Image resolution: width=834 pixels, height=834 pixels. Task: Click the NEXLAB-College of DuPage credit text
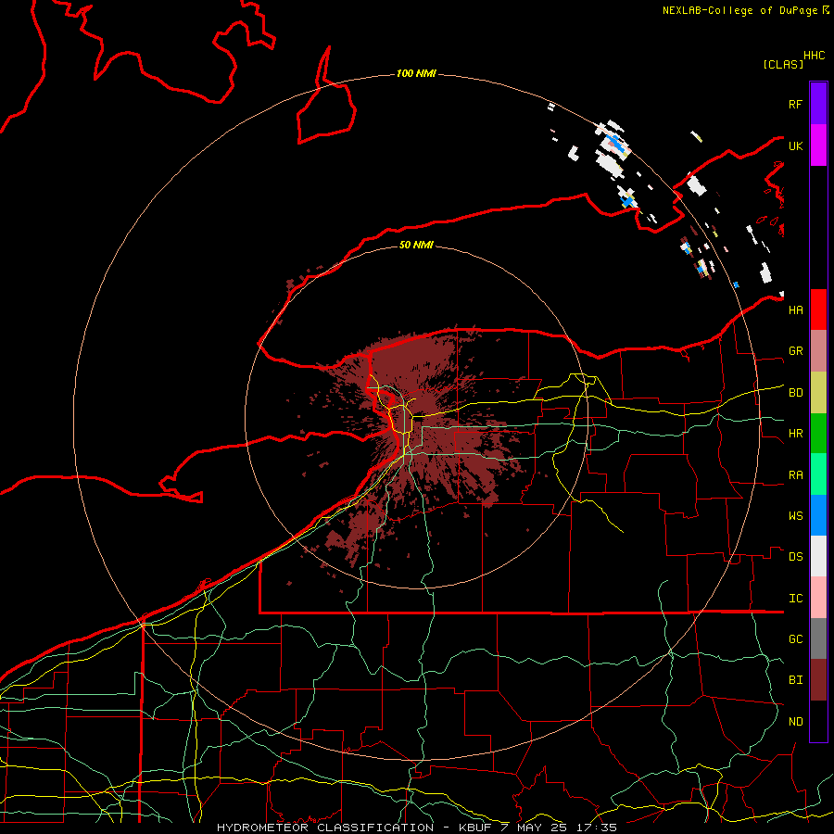[739, 10]
